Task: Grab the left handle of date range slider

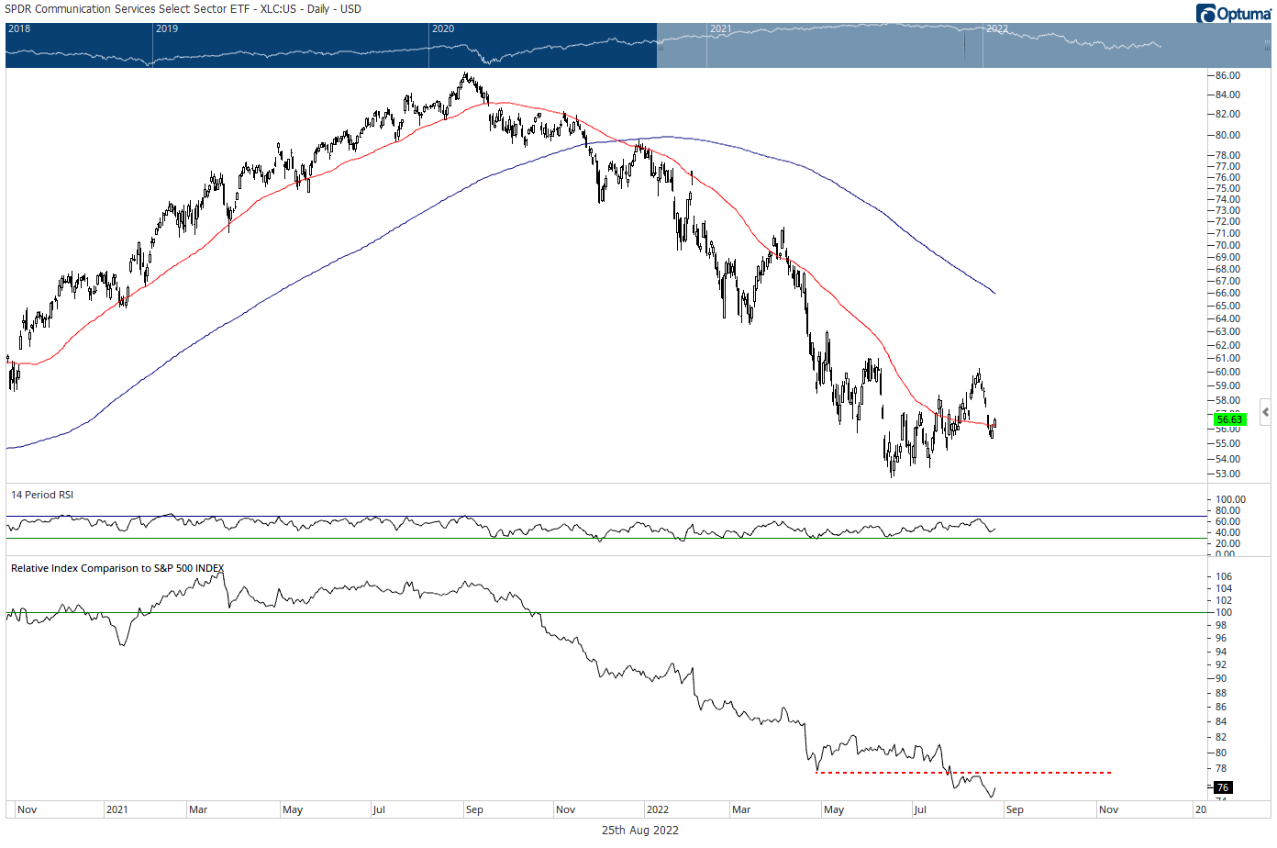Action: [659, 45]
